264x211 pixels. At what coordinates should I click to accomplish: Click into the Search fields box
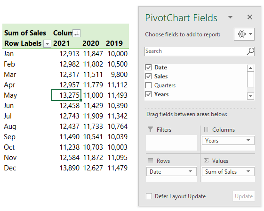tap(195, 51)
